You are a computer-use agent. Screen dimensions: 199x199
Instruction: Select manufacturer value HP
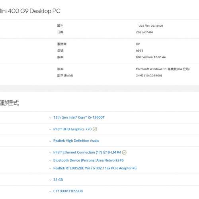(x=138, y=44)
